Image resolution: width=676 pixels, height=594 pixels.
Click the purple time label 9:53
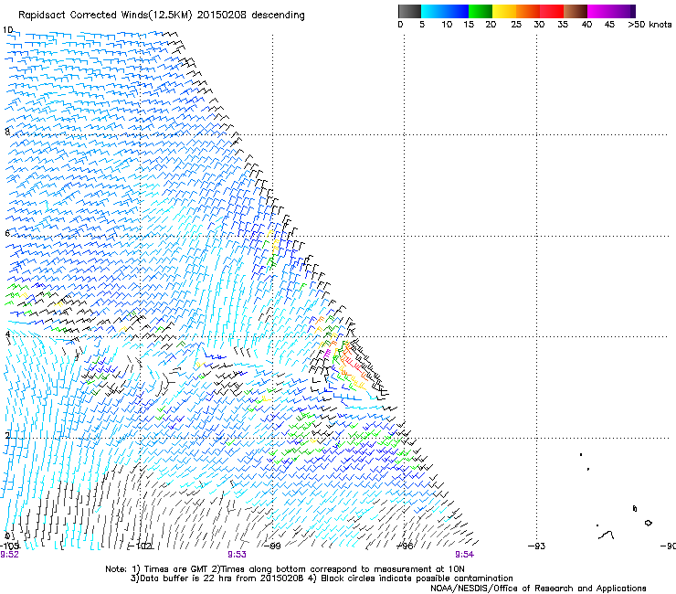click(238, 555)
